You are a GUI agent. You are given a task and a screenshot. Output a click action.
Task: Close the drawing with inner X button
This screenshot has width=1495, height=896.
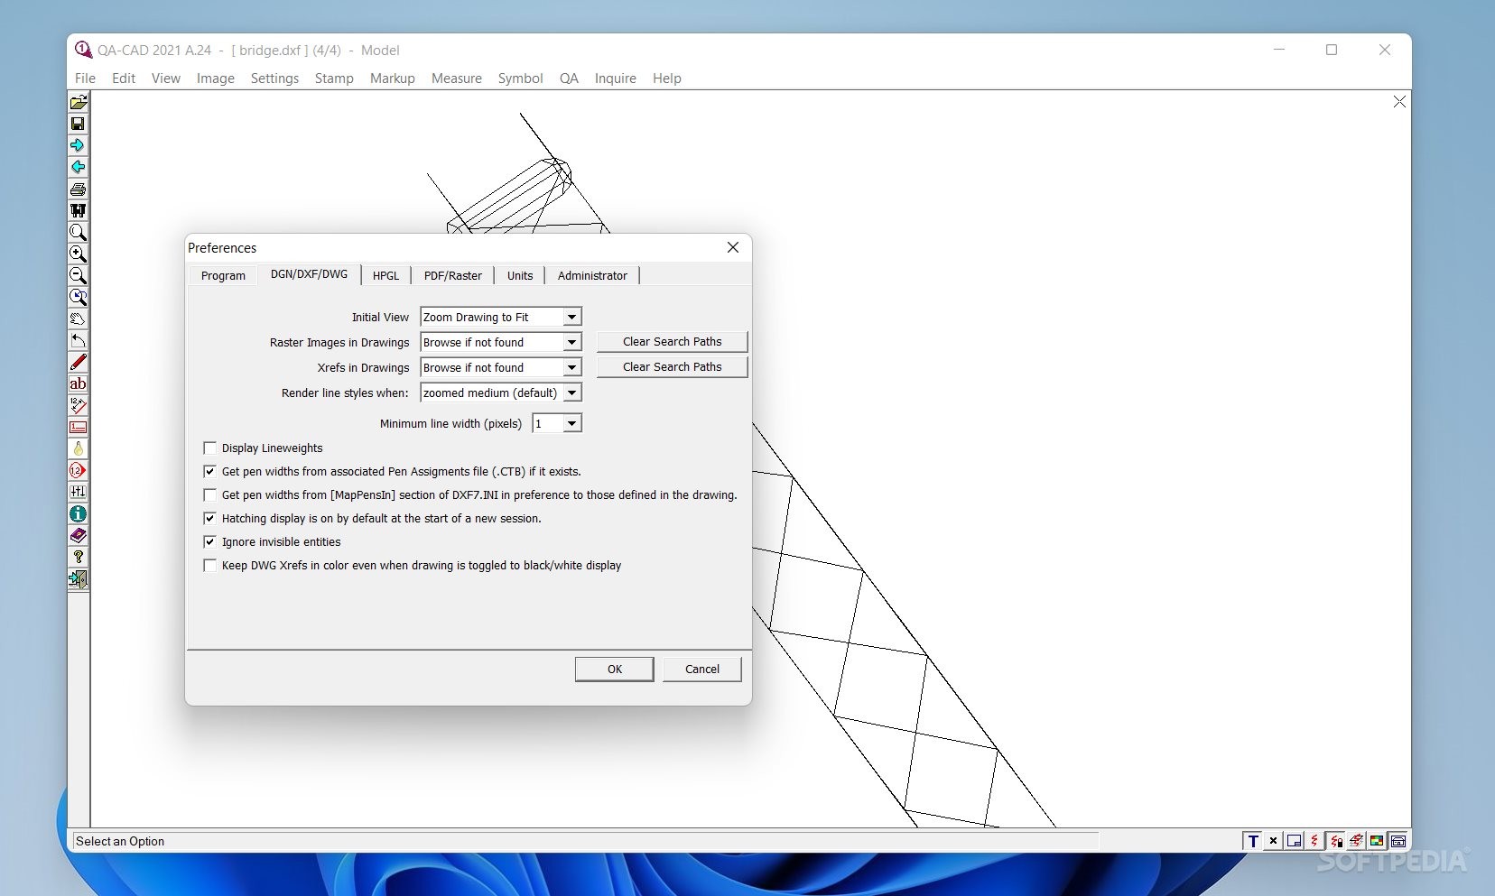(x=1399, y=102)
